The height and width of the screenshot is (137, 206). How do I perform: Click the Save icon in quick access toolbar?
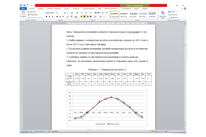point(24,5)
